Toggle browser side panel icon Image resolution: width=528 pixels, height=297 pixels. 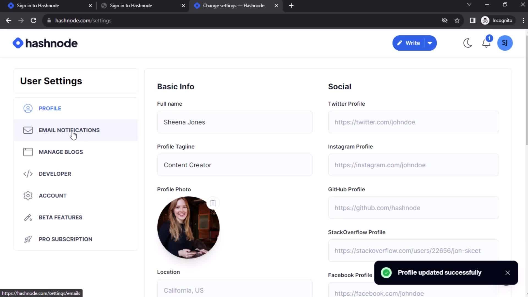[x=472, y=20]
